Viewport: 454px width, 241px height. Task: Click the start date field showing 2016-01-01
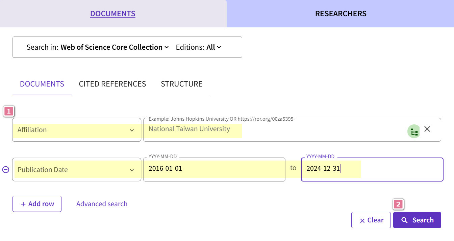(x=214, y=169)
